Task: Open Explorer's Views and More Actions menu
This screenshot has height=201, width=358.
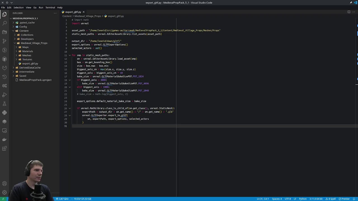Action: pyautogui.click(x=55, y=13)
